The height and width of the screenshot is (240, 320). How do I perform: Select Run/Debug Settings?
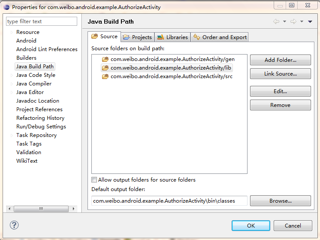tap(41, 126)
